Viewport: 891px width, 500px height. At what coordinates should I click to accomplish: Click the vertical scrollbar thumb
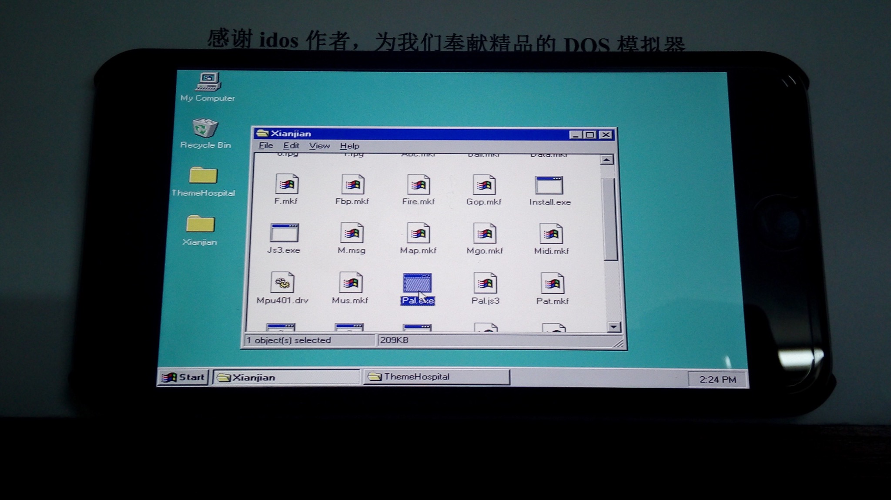tap(610, 219)
